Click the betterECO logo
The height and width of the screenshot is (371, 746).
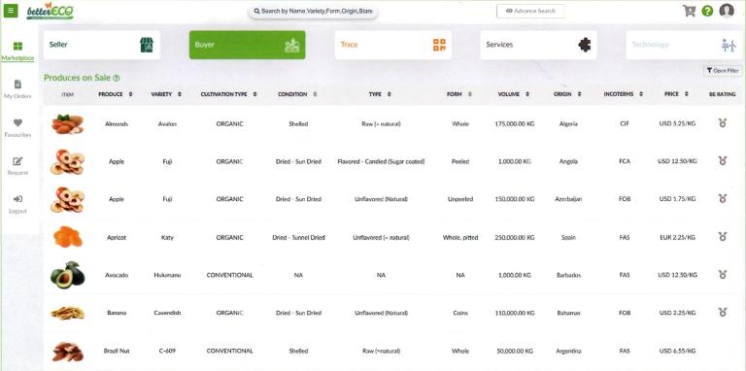tap(50, 11)
